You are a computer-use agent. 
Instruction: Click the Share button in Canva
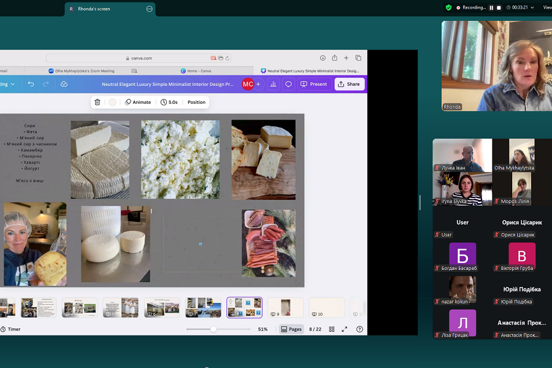coord(349,84)
